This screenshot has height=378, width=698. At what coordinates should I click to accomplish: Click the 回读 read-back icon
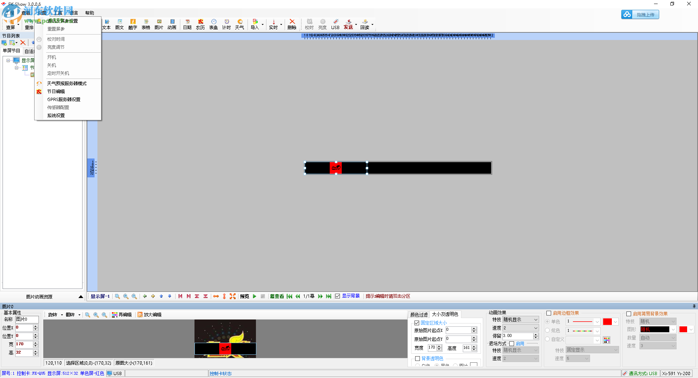point(365,24)
